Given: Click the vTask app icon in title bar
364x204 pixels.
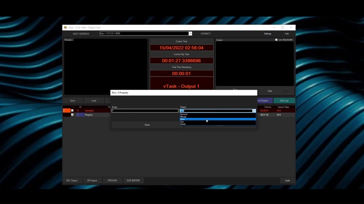Looking at the screenshot, I should tap(65, 27).
